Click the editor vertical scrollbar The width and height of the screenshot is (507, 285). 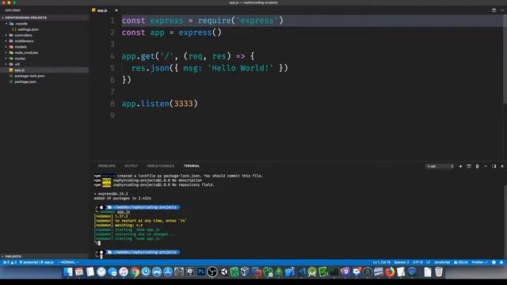(x=505, y=59)
